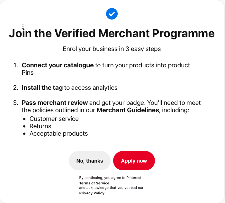View the Privacy Policy link

[x=92, y=193]
